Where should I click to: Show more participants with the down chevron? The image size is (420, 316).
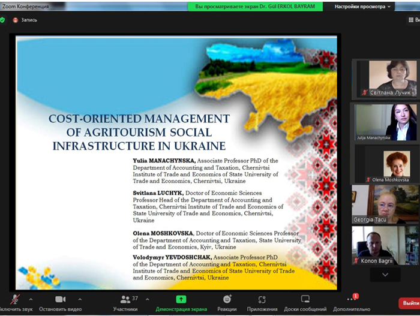pos(385,275)
